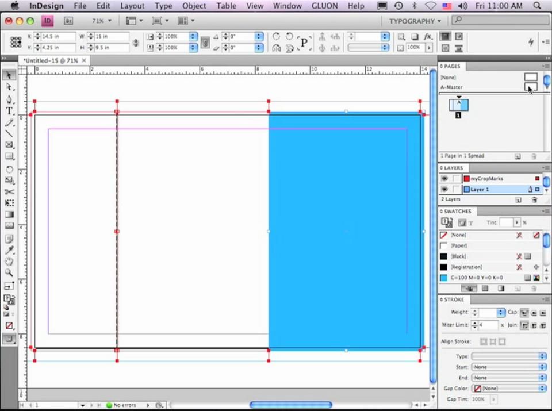Select the Rotate tool
The image size is (552, 411).
[x=9, y=169]
